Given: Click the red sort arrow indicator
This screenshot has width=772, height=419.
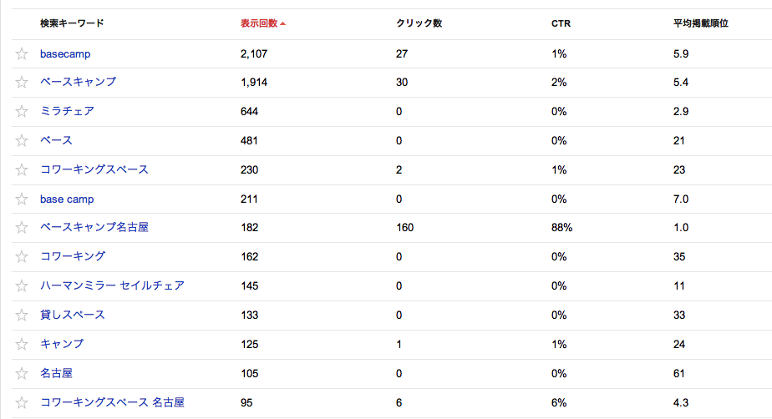Looking at the screenshot, I should click(x=283, y=23).
